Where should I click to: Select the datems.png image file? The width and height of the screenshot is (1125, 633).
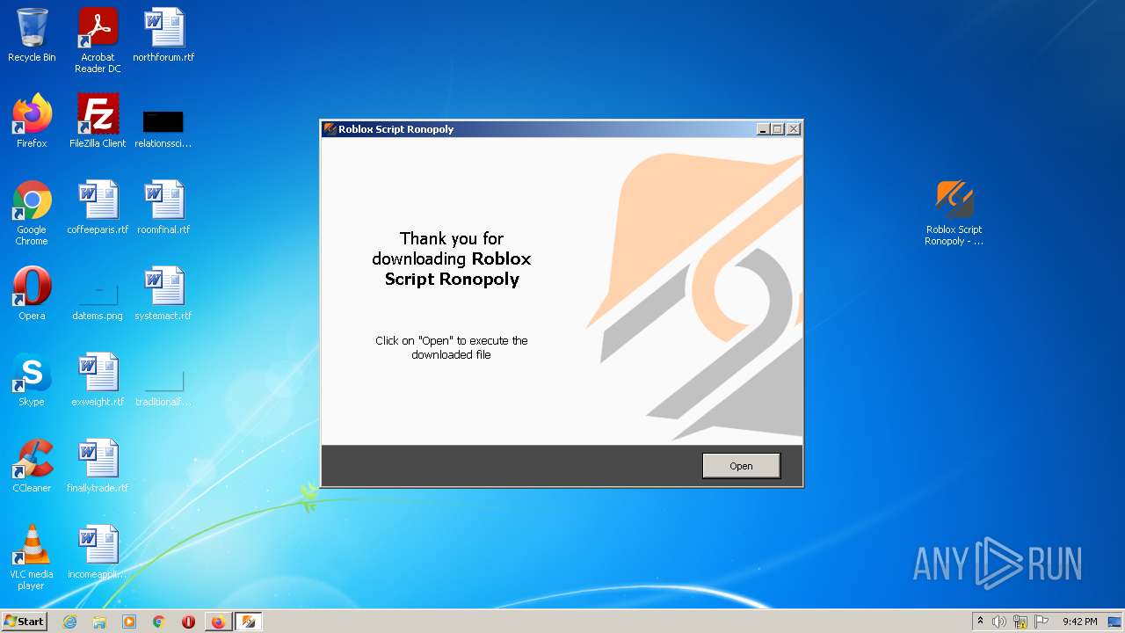pyautogui.click(x=98, y=301)
